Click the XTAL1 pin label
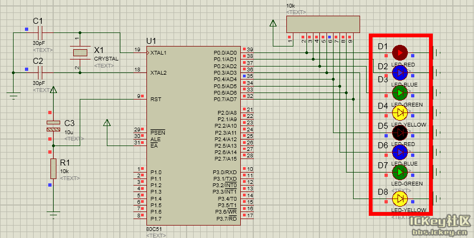 coord(158,52)
